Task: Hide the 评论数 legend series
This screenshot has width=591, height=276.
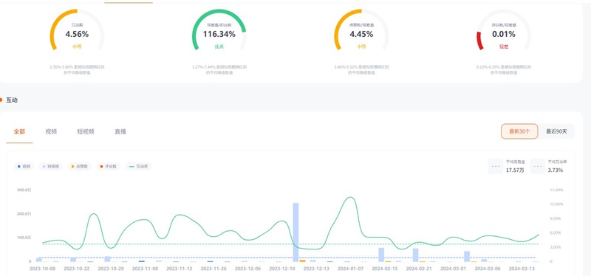Action: click(x=108, y=167)
